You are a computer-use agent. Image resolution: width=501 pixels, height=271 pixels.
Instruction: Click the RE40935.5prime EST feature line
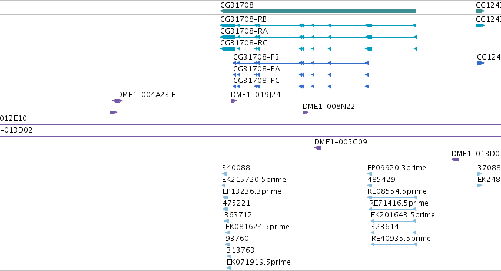tap(394, 245)
